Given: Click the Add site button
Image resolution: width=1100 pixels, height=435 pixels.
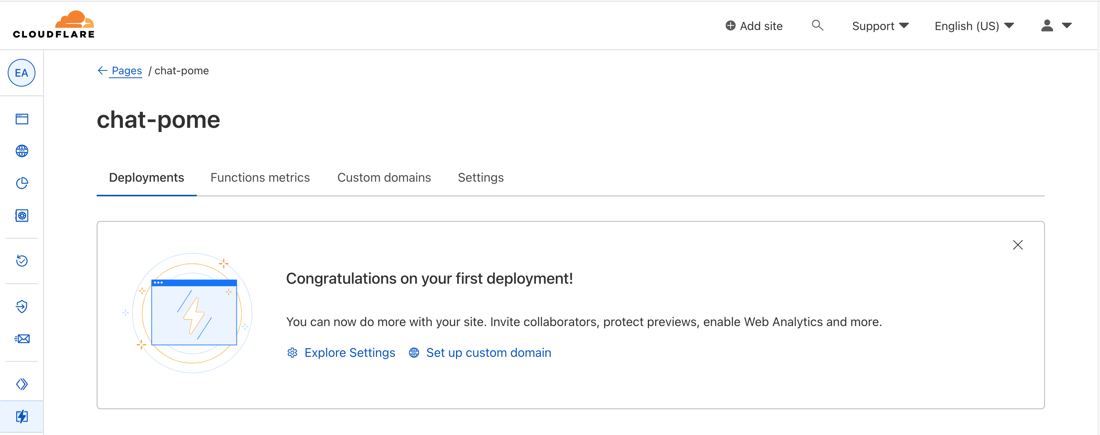Looking at the screenshot, I should click(x=754, y=26).
